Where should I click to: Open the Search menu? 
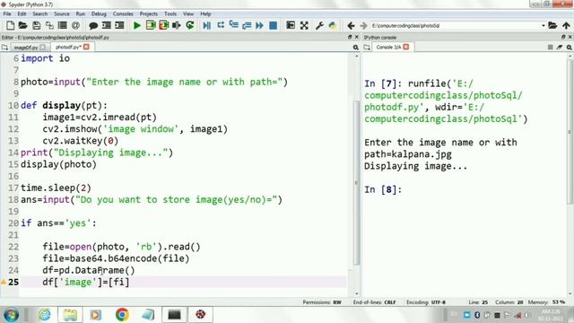point(39,14)
